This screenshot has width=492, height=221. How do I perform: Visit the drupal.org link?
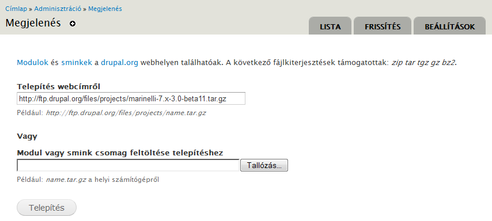coord(120,62)
